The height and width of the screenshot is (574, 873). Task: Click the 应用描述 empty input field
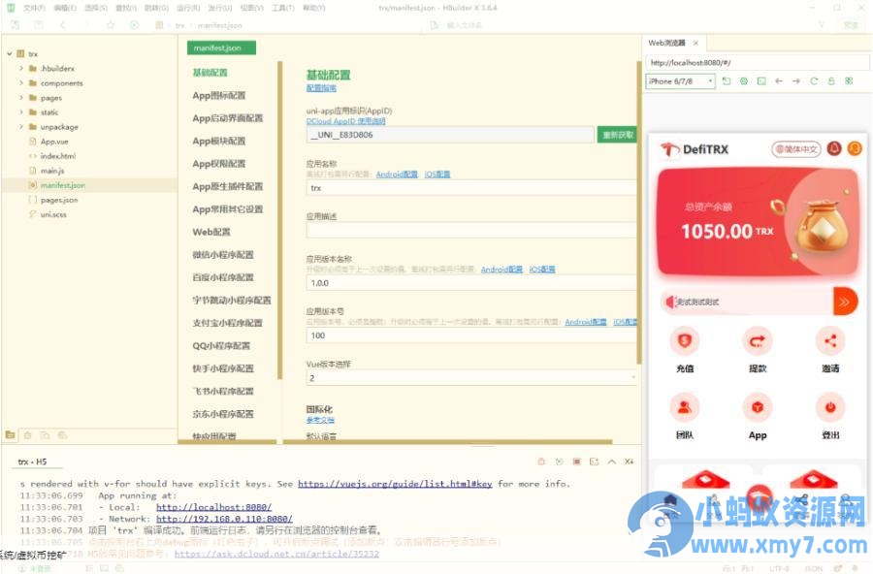click(471, 230)
